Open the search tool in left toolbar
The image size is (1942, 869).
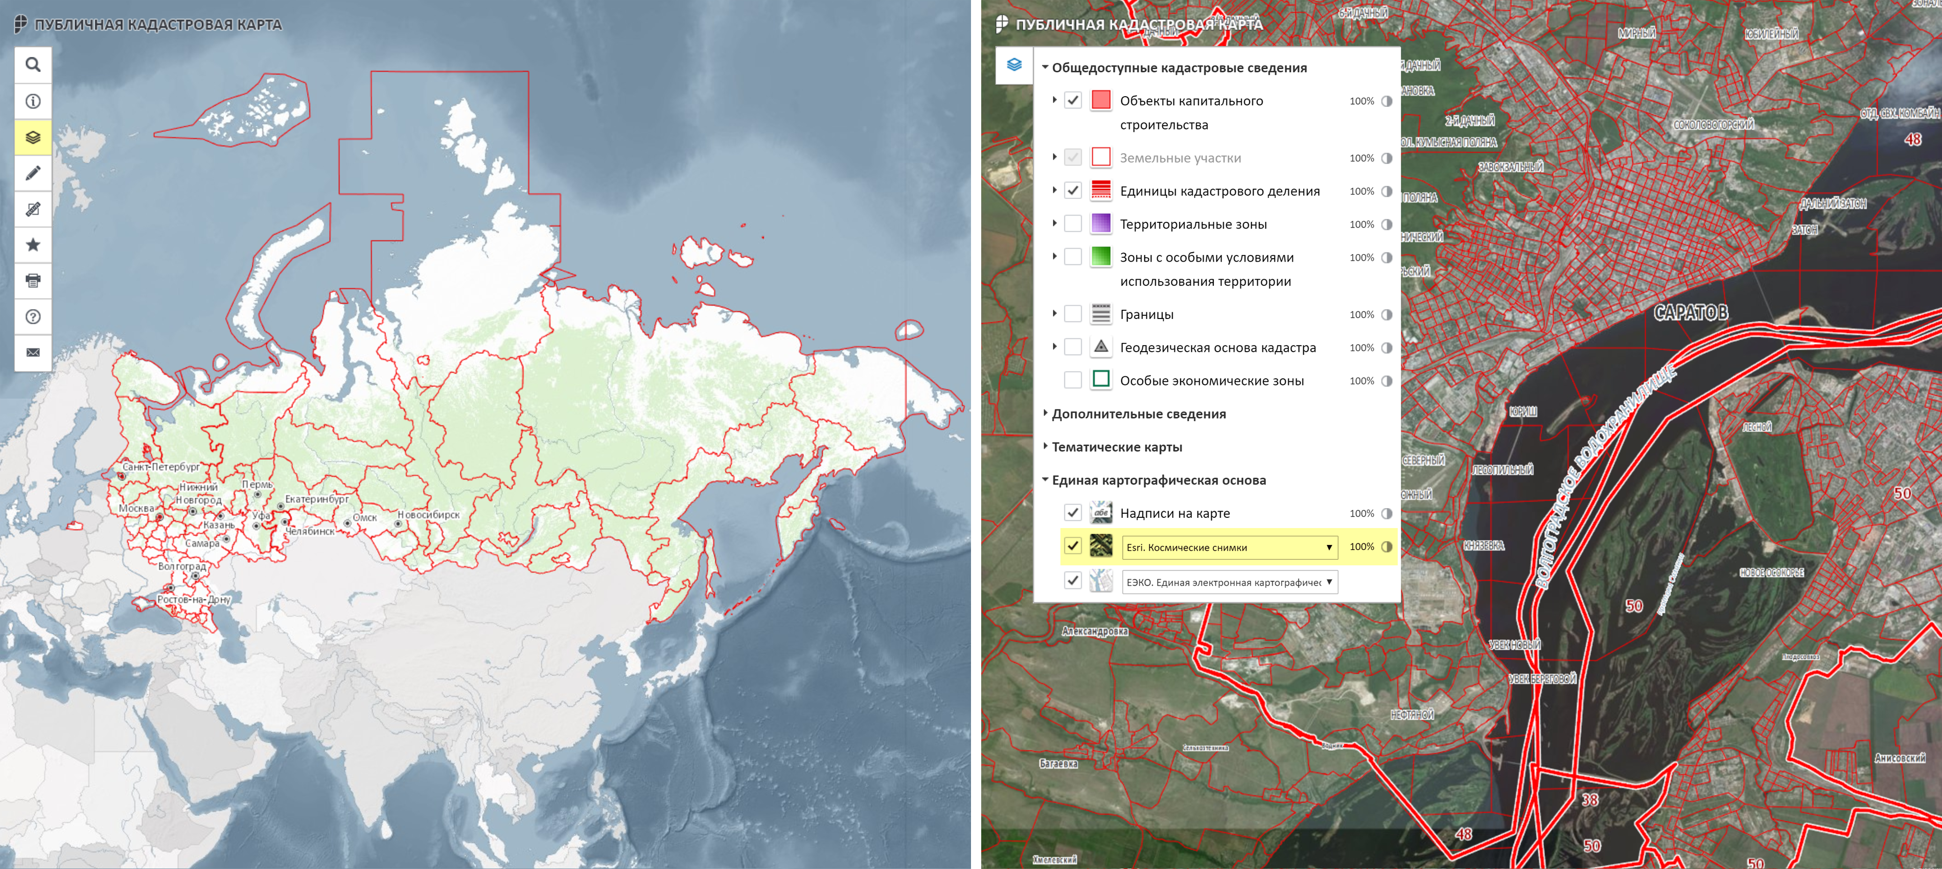click(x=33, y=65)
